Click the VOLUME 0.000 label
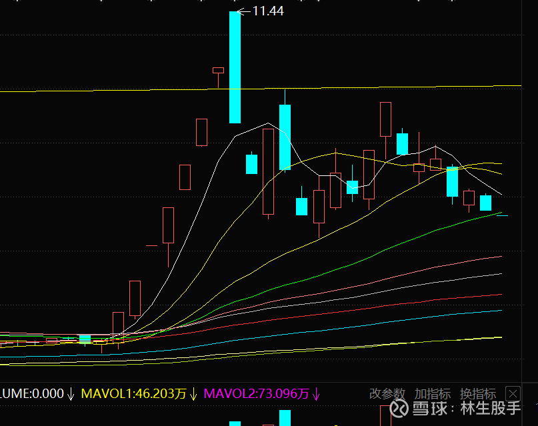Image resolution: width=538 pixels, height=426 pixels. [x=32, y=394]
